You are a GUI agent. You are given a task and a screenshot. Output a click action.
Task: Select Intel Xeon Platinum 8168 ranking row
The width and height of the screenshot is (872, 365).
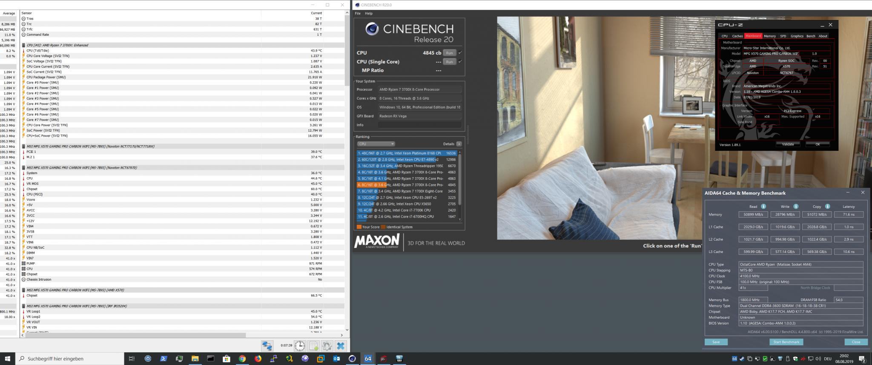pos(407,153)
